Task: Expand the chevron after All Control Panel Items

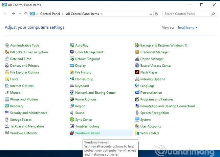Action: click(x=102, y=14)
